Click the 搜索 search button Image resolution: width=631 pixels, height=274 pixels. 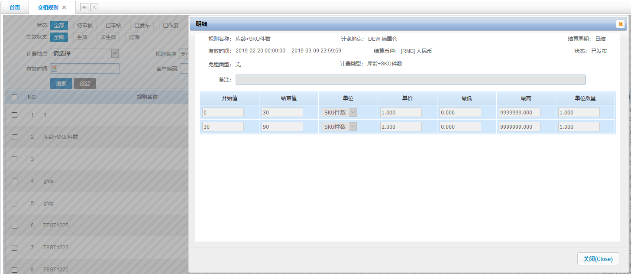(61, 84)
